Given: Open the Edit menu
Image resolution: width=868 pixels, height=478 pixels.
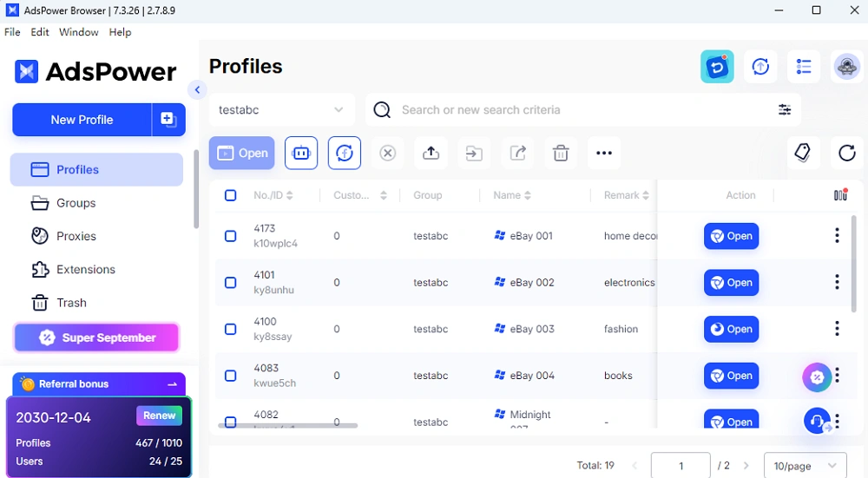Looking at the screenshot, I should [40, 32].
